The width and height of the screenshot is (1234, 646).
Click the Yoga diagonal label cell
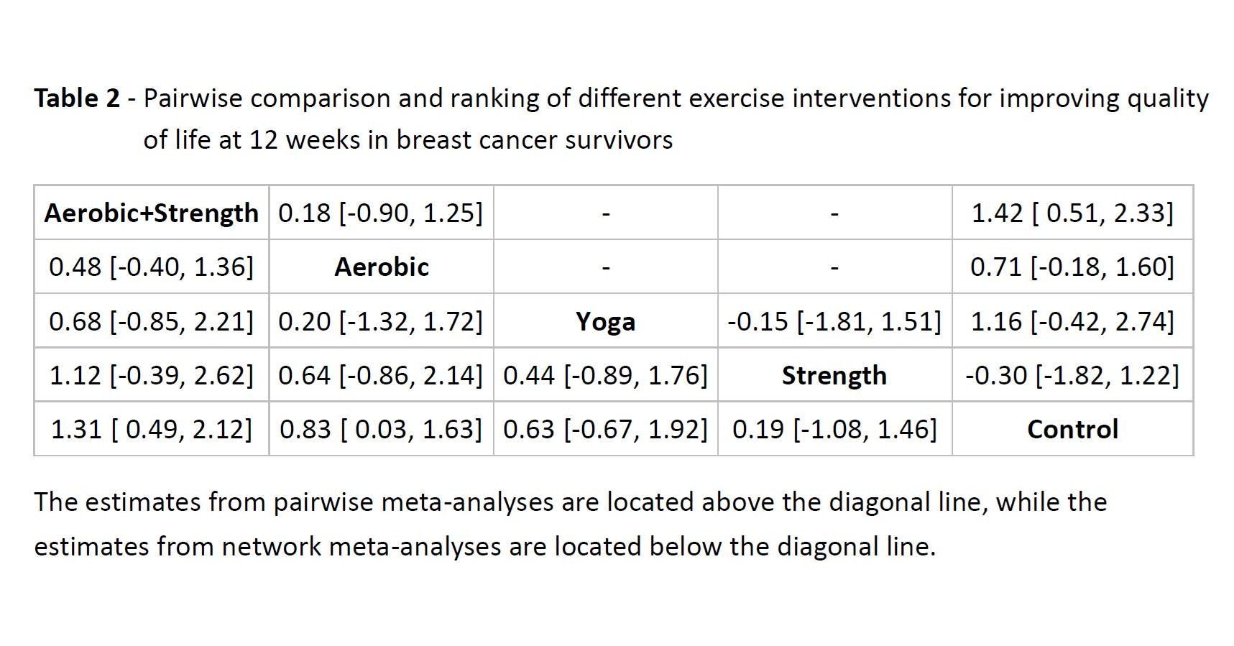[605, 321]
